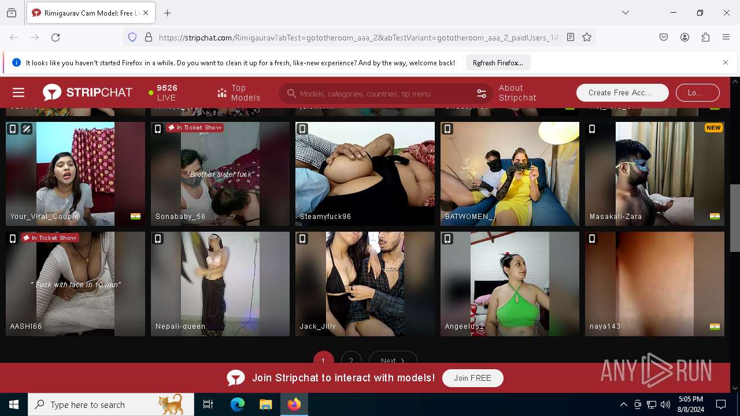The image size is (740, 416).
Task: Click the info icon in notification bar
Action: pyautogui.click(x=16, y=62)
